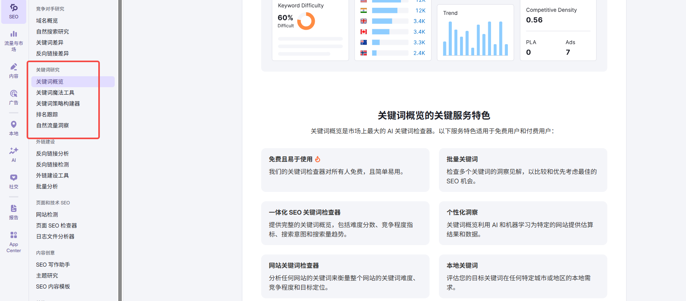Screen dimensions: 686x301
Task: Open 关键词差异 menu item
Action: [50, 43]
